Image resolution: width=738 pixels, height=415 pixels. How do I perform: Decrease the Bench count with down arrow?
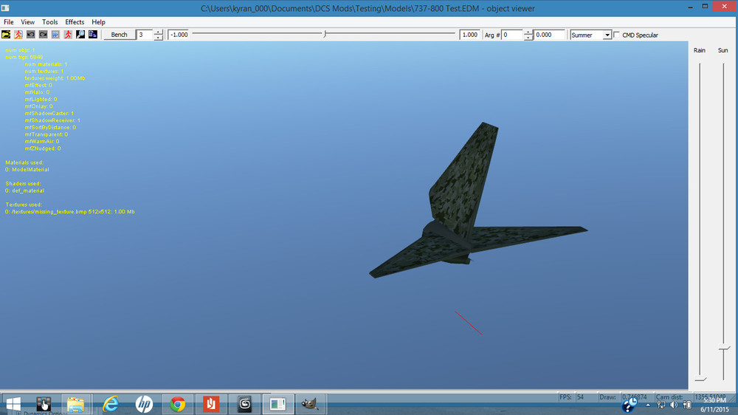(x=159, y=38)
